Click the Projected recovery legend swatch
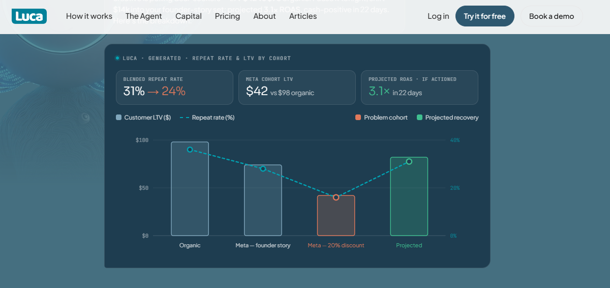 point(420,118)
